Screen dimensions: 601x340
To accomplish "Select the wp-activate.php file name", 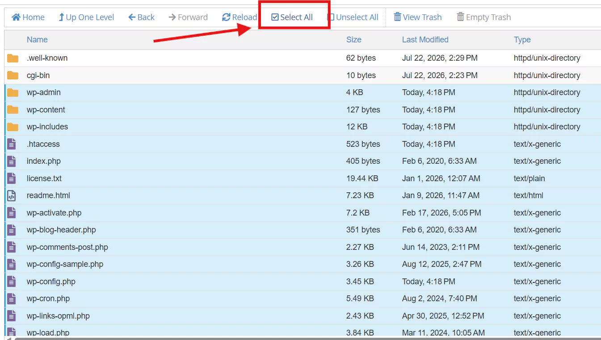I will tap(54, 213).
